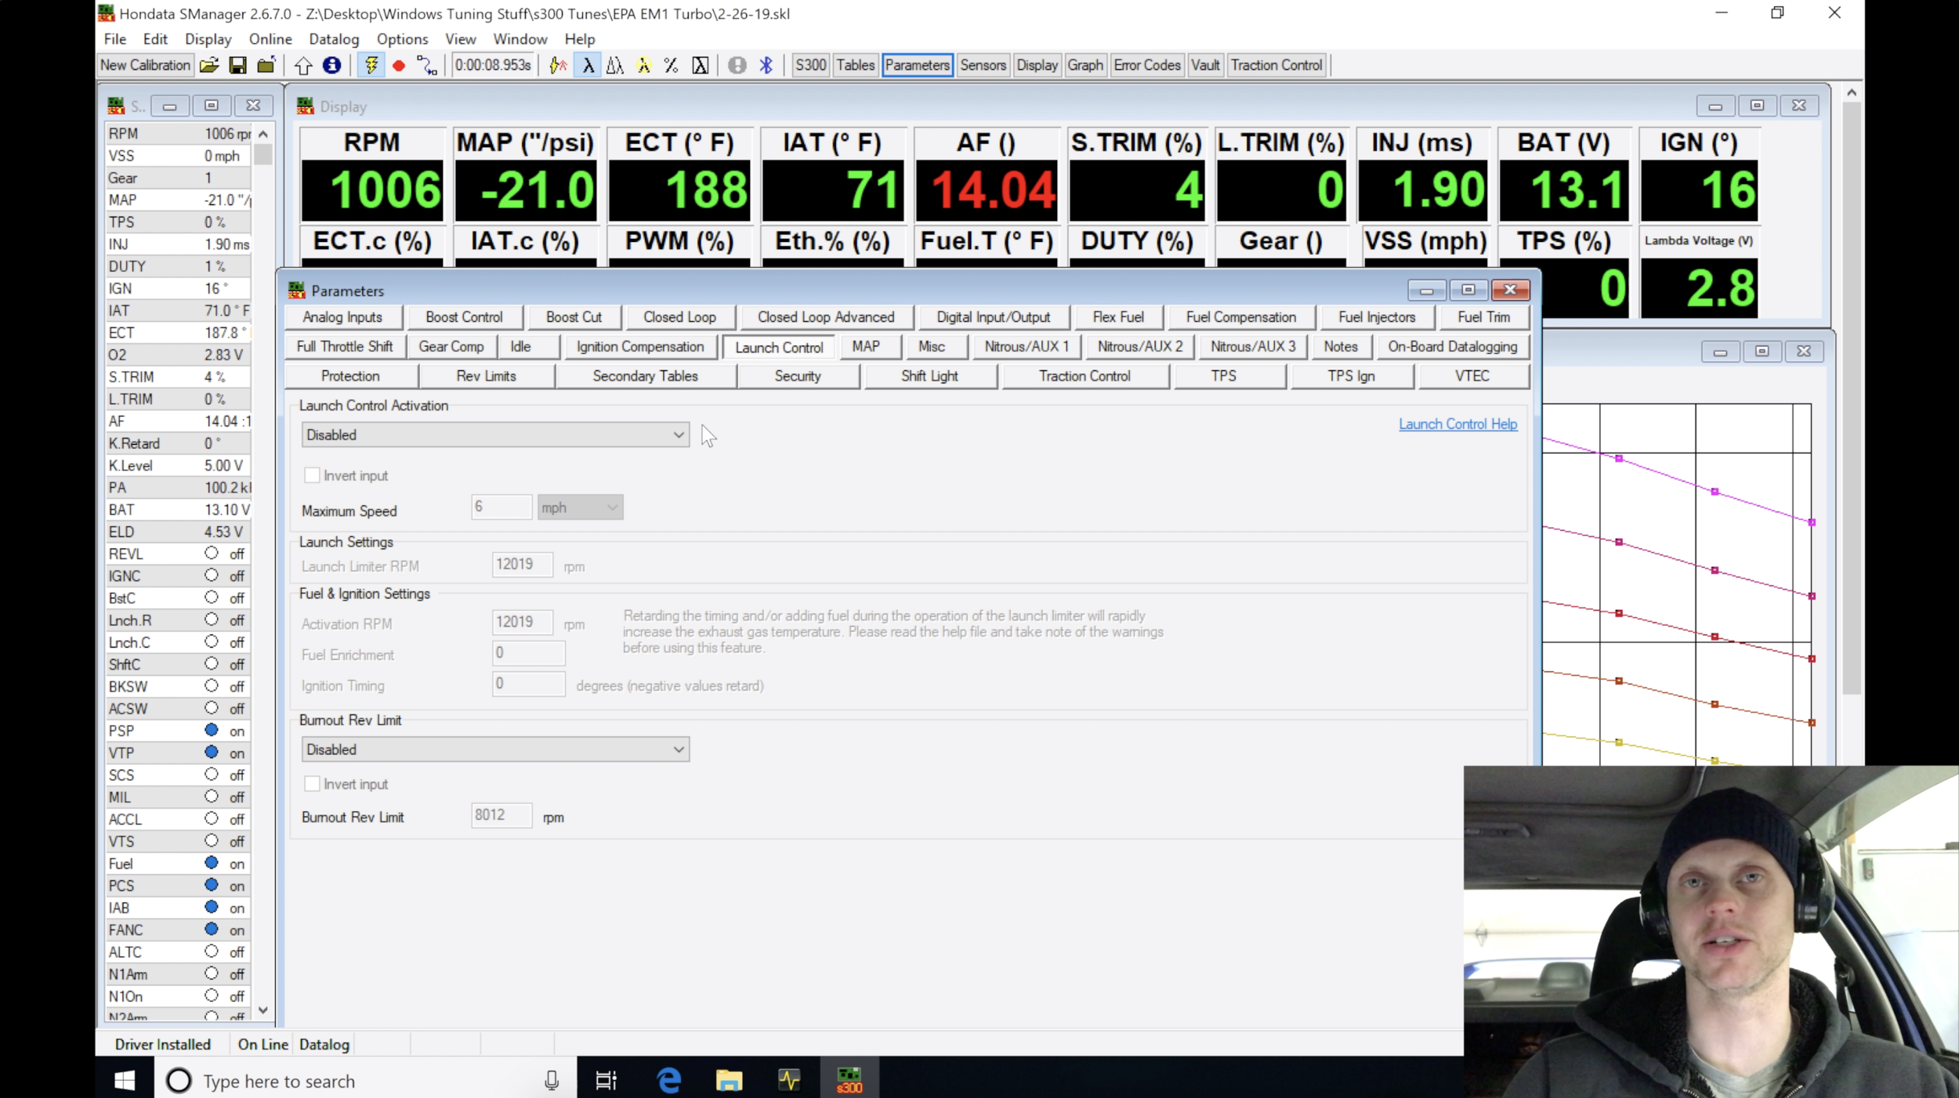
Task: Click sensor list scroll down arrow
Action: click(263, 1010)
